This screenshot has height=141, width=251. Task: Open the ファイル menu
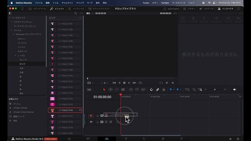coord(39,3)
